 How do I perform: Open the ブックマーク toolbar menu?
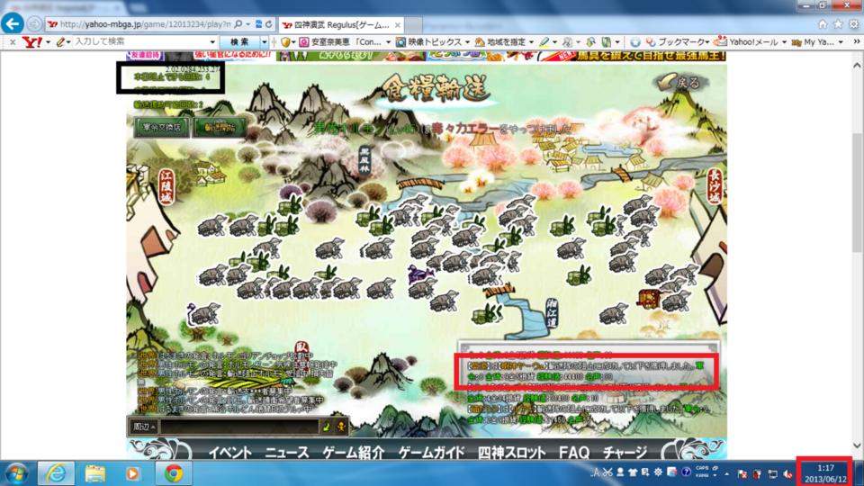(x=677, y=42)
